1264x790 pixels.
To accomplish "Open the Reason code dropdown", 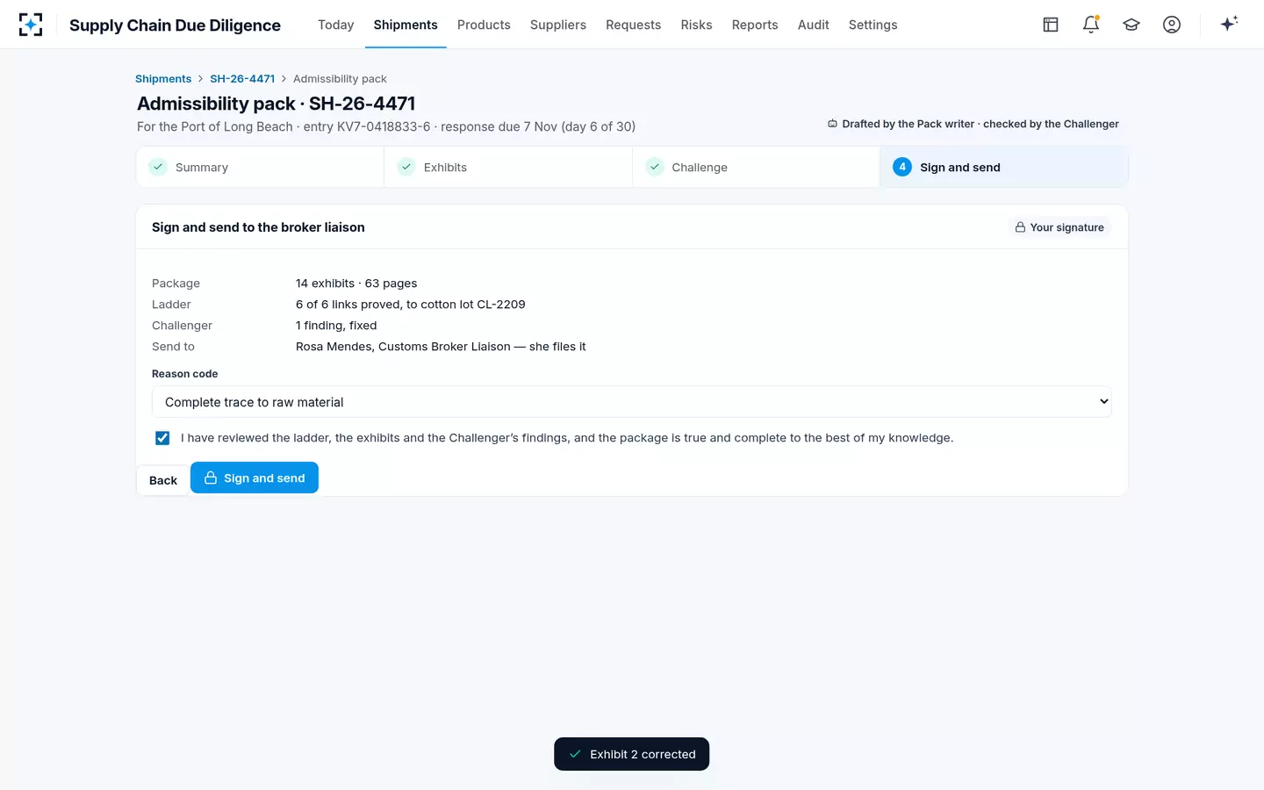I will click(x=632, y=402).
